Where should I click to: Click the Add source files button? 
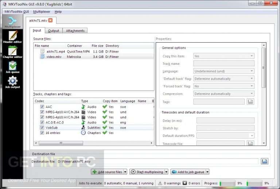click(x=107, y=172)
